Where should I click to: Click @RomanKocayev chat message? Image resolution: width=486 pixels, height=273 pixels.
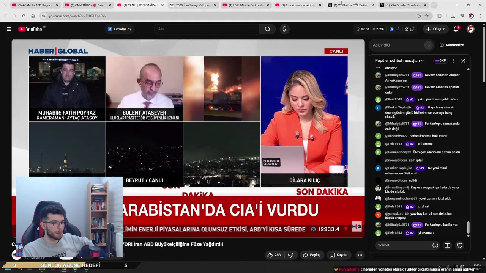coord(419,152)
